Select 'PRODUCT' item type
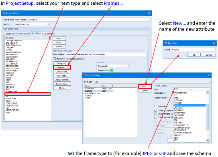The width and height of the screenshot is (218, 157). (10, 85)
